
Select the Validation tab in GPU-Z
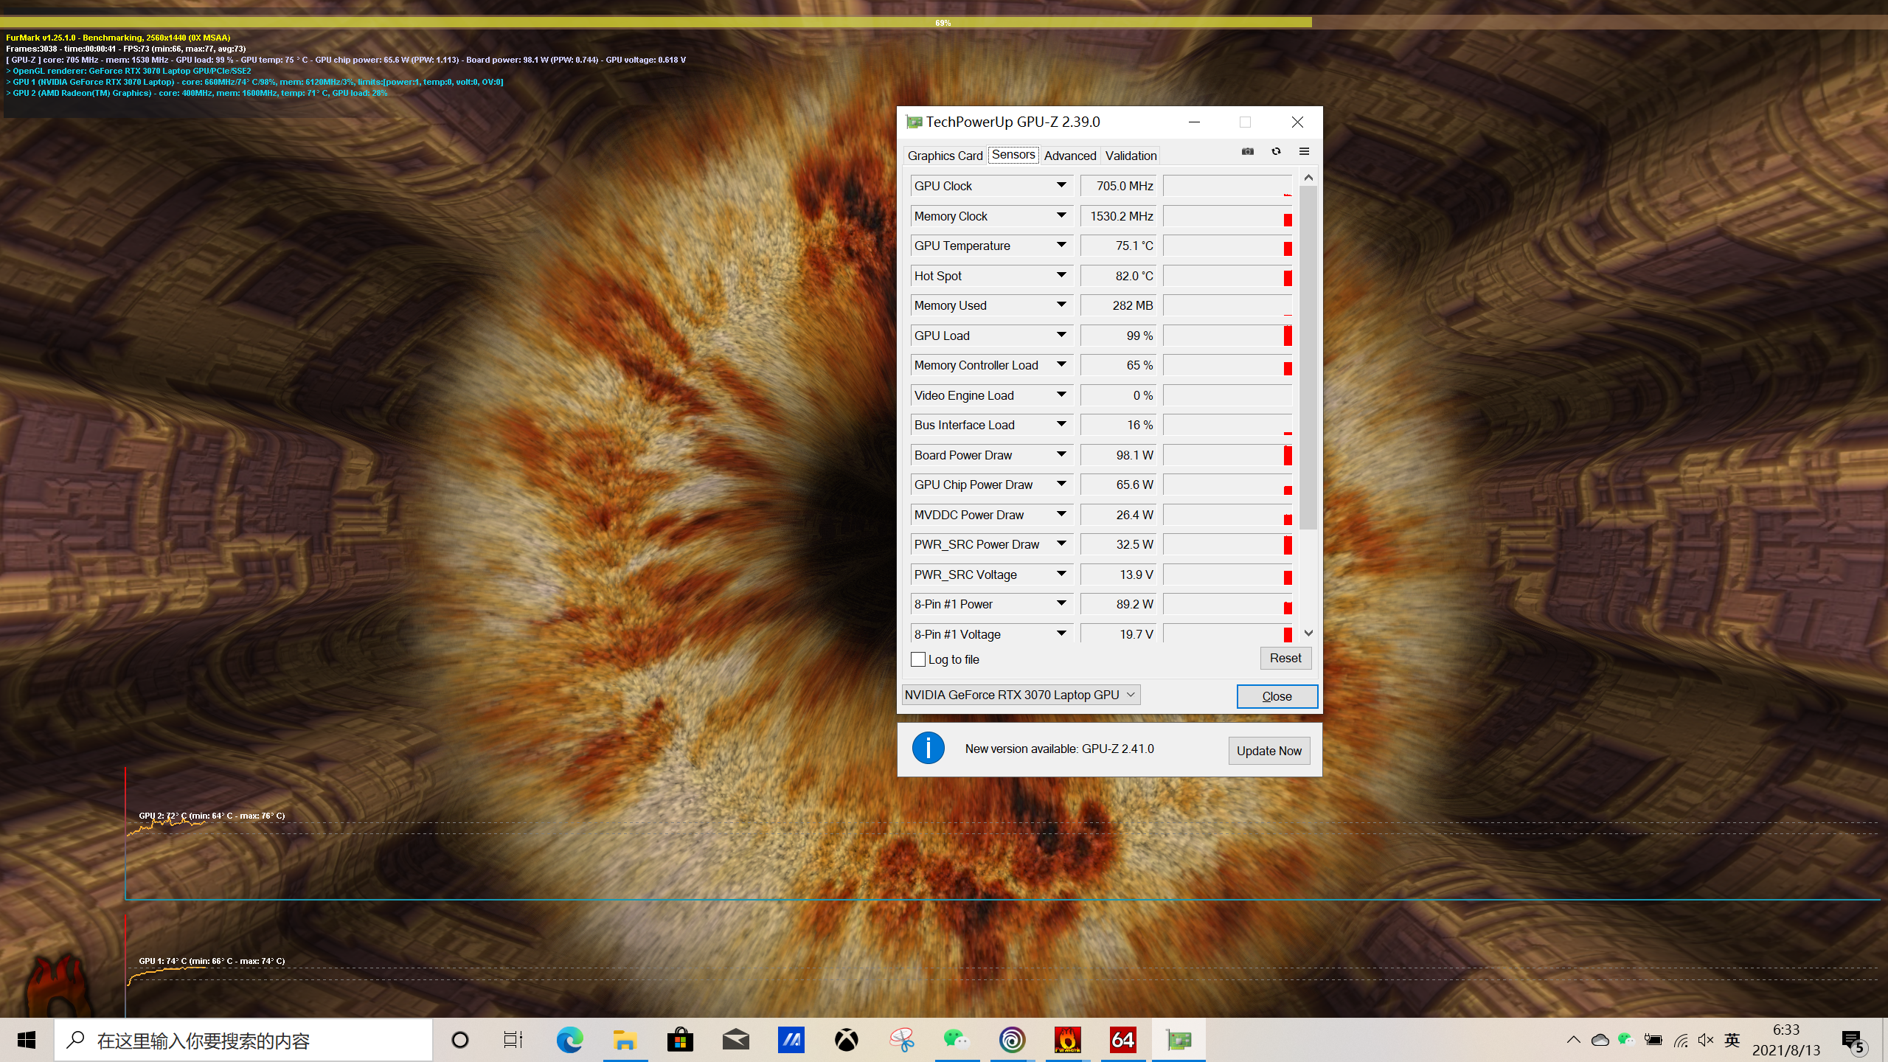[1129, 156]
